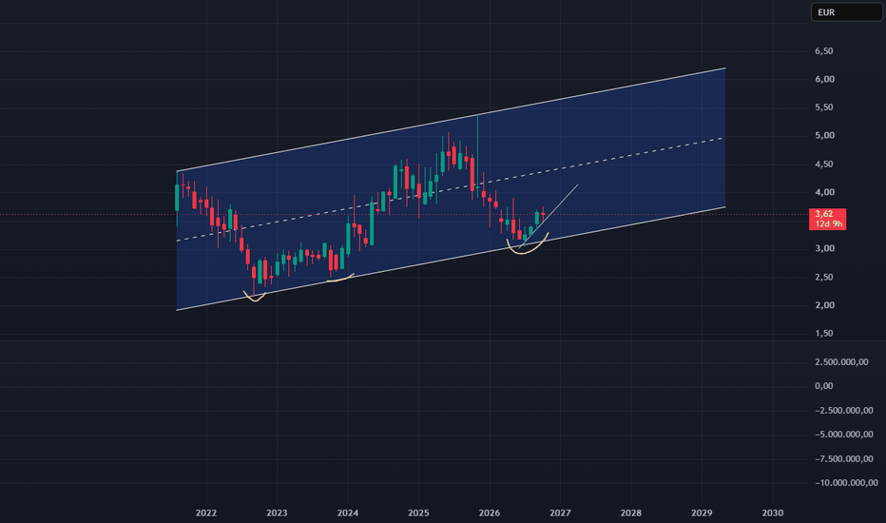Click the 2022 label on time axis

(206, 513)
